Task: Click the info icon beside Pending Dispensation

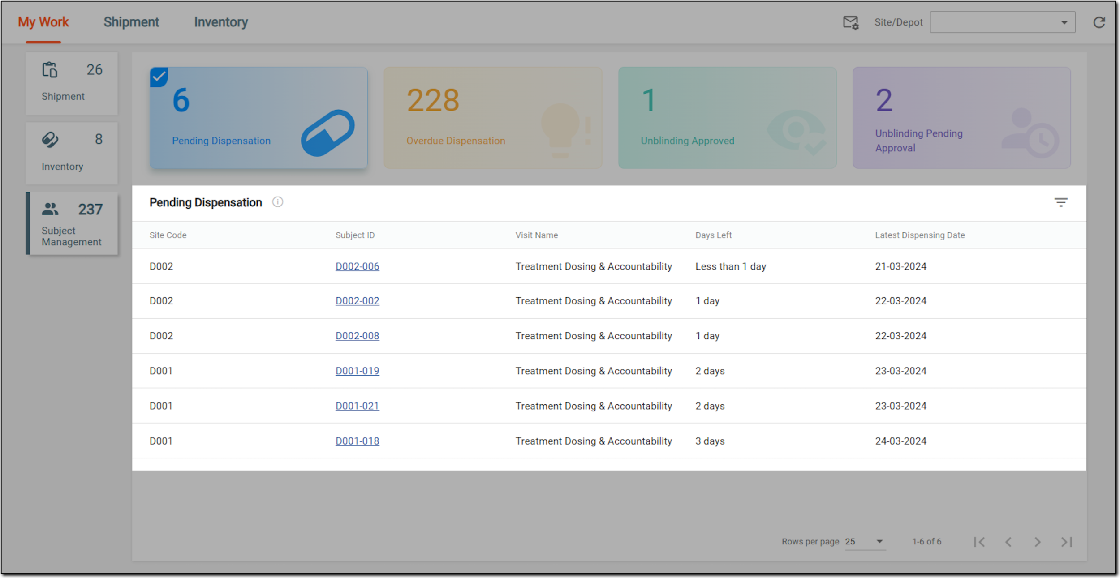Action: click(x=278, y=202)
